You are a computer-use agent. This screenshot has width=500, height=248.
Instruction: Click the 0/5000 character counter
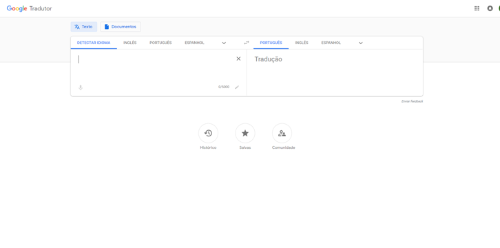(224, 87)
